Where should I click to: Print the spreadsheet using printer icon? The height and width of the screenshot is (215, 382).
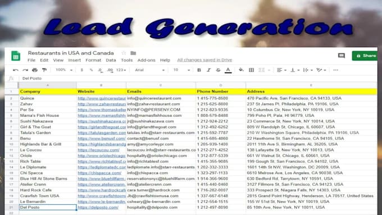pyautogui.click(x=35, y=70)
